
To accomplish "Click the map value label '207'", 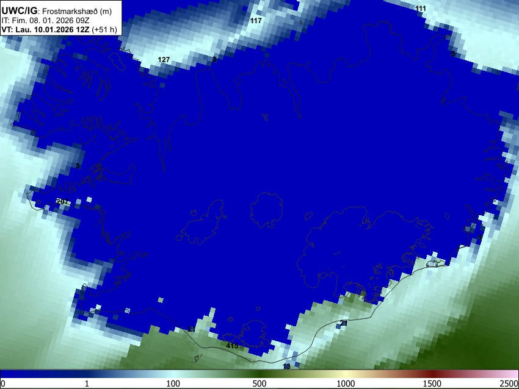I will coord(62,202).
